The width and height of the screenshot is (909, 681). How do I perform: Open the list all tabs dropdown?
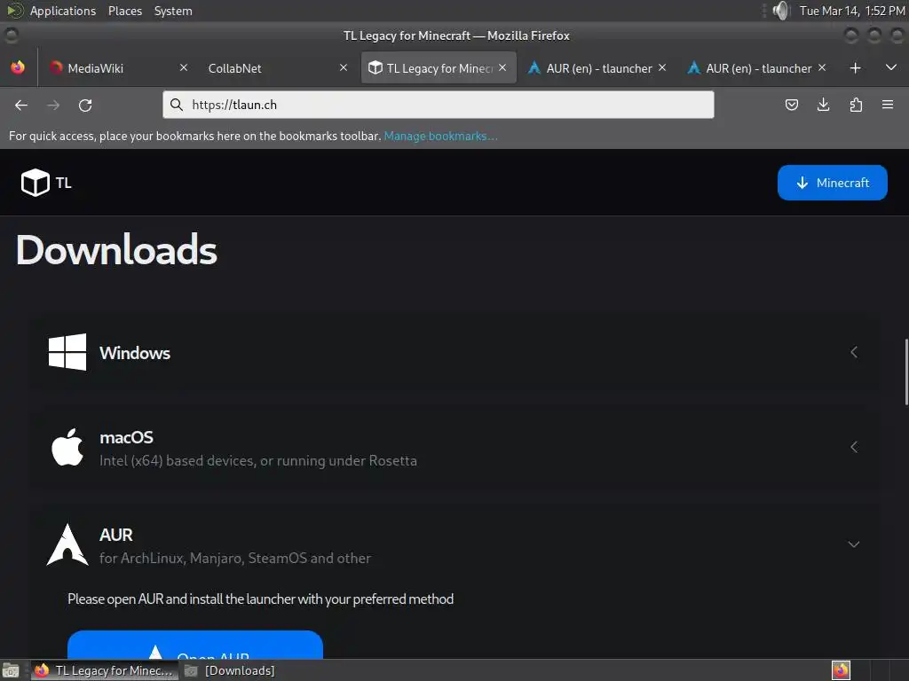[x=891, y=67]
